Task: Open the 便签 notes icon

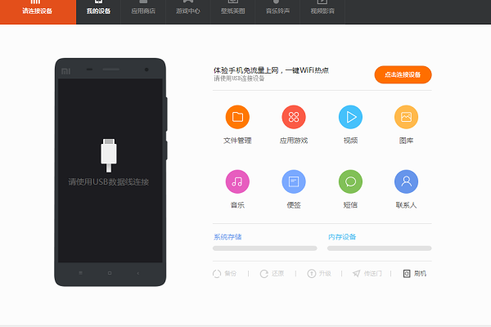Action: tap(294, 181)
